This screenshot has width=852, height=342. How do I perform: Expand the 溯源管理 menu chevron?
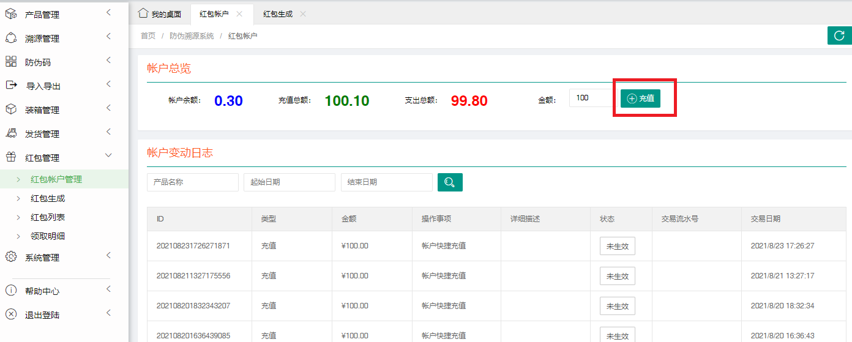click(108, 37)
